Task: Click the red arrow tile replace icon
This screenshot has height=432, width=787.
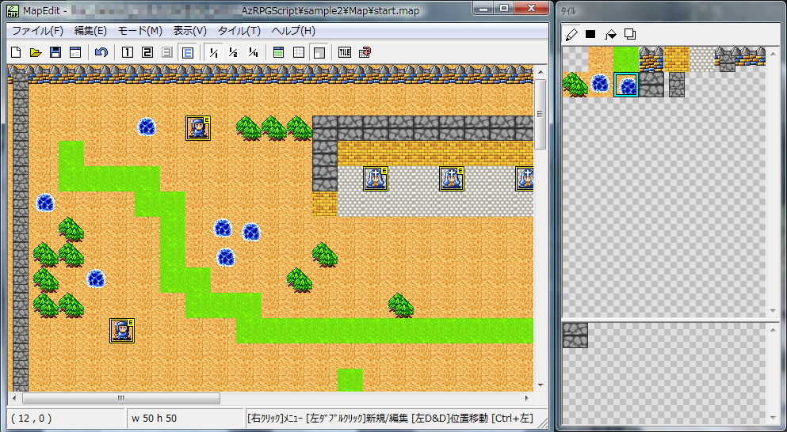Action: (x=365, y=52)
